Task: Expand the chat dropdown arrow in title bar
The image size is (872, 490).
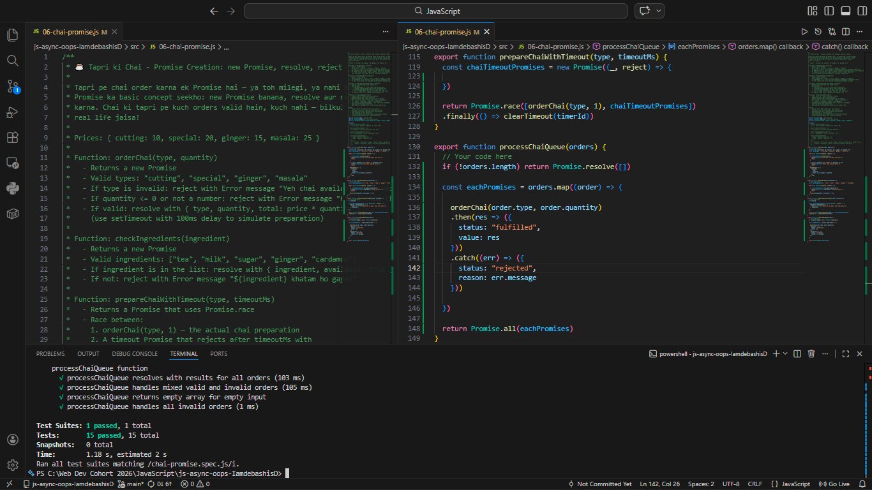Action: coord(658,11)
